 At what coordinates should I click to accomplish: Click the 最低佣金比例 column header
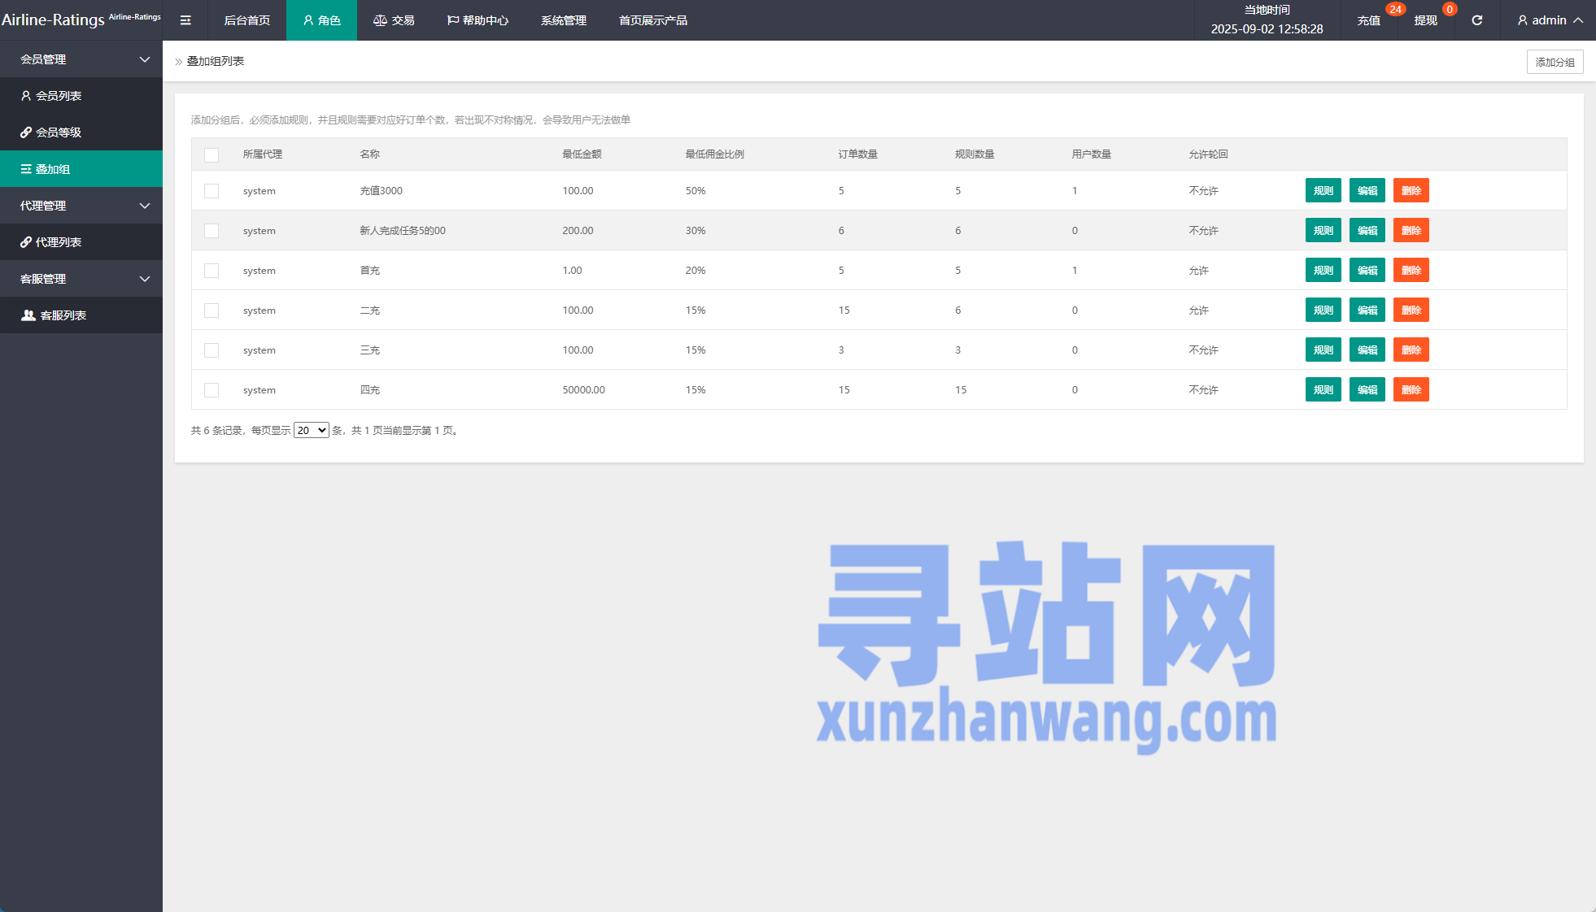coord(715,154)
